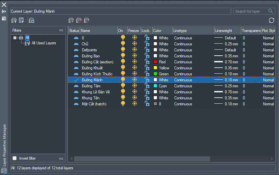Click the Layer Properties Manager icon at the bottom left
This screenshot has width=279, height=175.
(4, 171)
